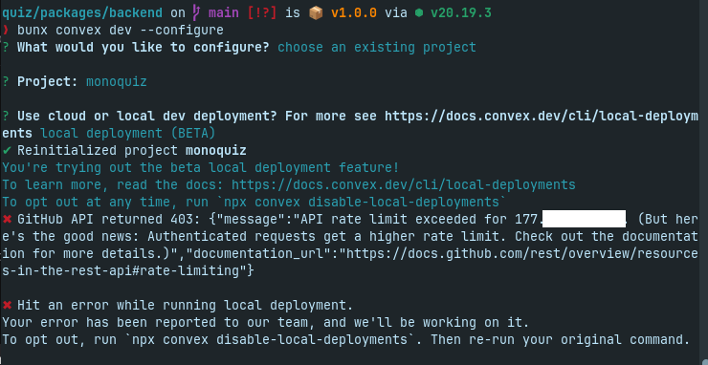The image size is (708, 365).
Task: Click the green Node.js hexagon icon
Action: pyautogui.click(x=419, y=13)
